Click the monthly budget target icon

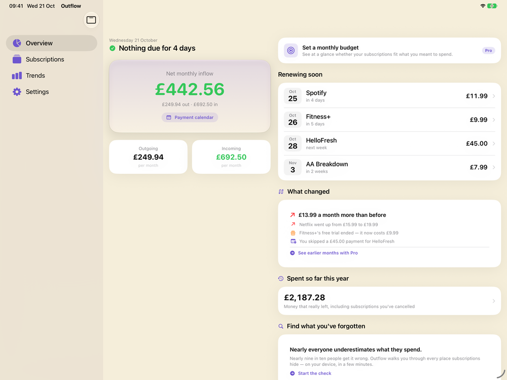291,50
